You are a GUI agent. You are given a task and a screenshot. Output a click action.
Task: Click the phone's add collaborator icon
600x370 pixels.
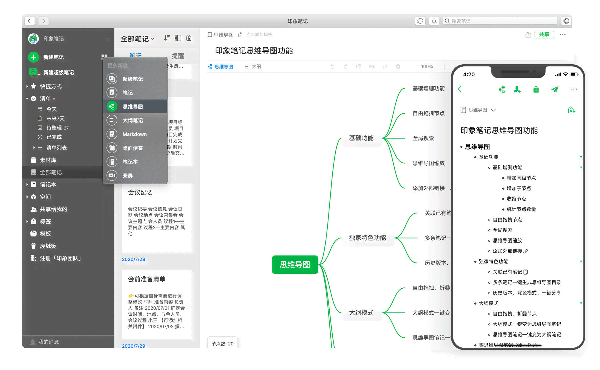coord(517,89)
